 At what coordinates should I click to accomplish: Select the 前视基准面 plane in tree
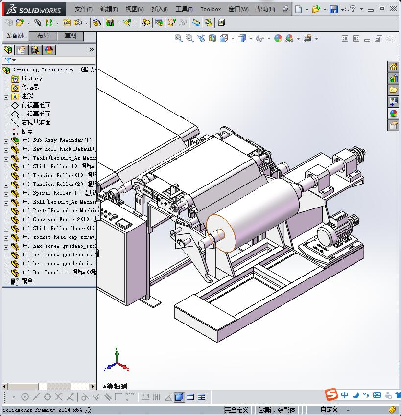click(36, 105)
